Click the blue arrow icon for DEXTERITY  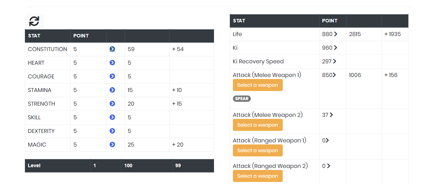(112, 131)
